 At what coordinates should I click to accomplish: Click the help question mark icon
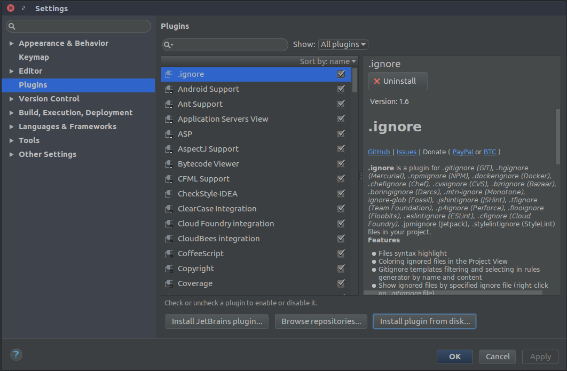coord(16,355)
